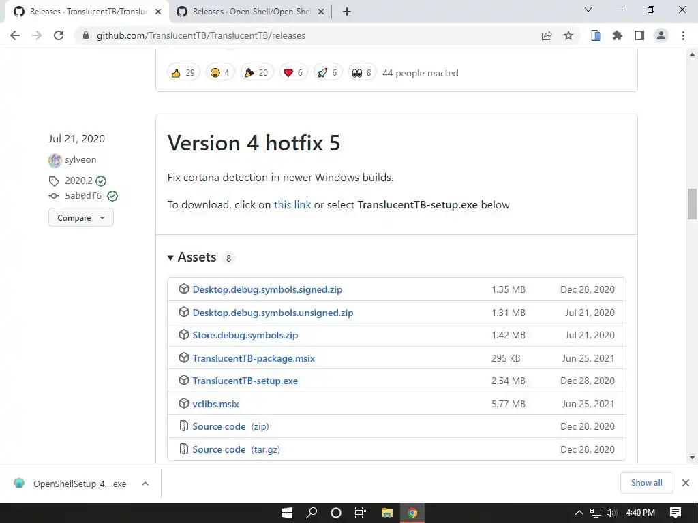Viewport: 698px width, 523px height.
Task: Open the Chrome extensions puzzle icon
Action: (618, 35)
